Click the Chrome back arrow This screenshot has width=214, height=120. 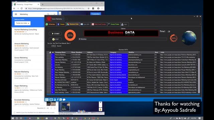[14, 8]
